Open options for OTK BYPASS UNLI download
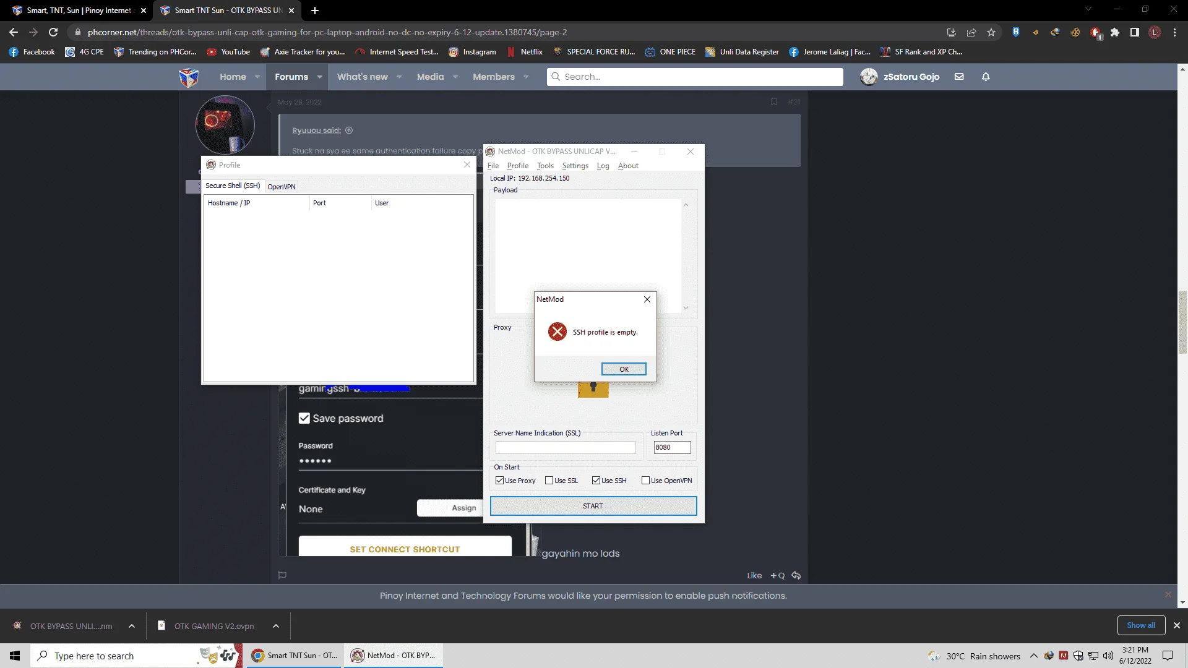The image size is (1188, 668). pyautogui.click(x=132, y=626)
